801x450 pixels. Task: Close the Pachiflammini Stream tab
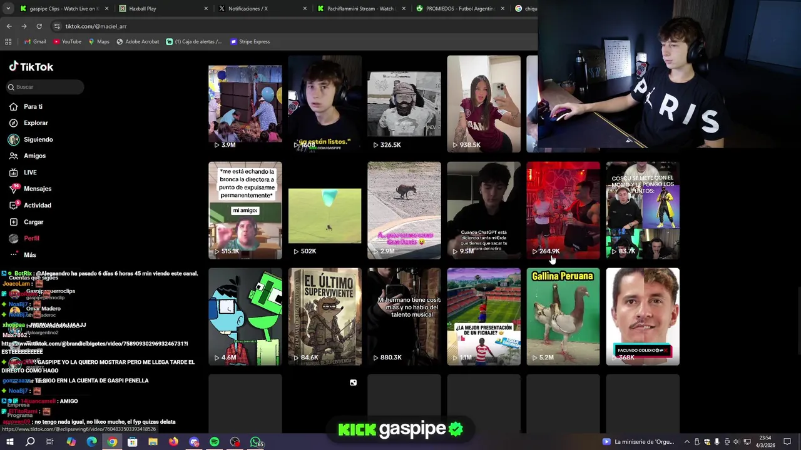[404, 9]
